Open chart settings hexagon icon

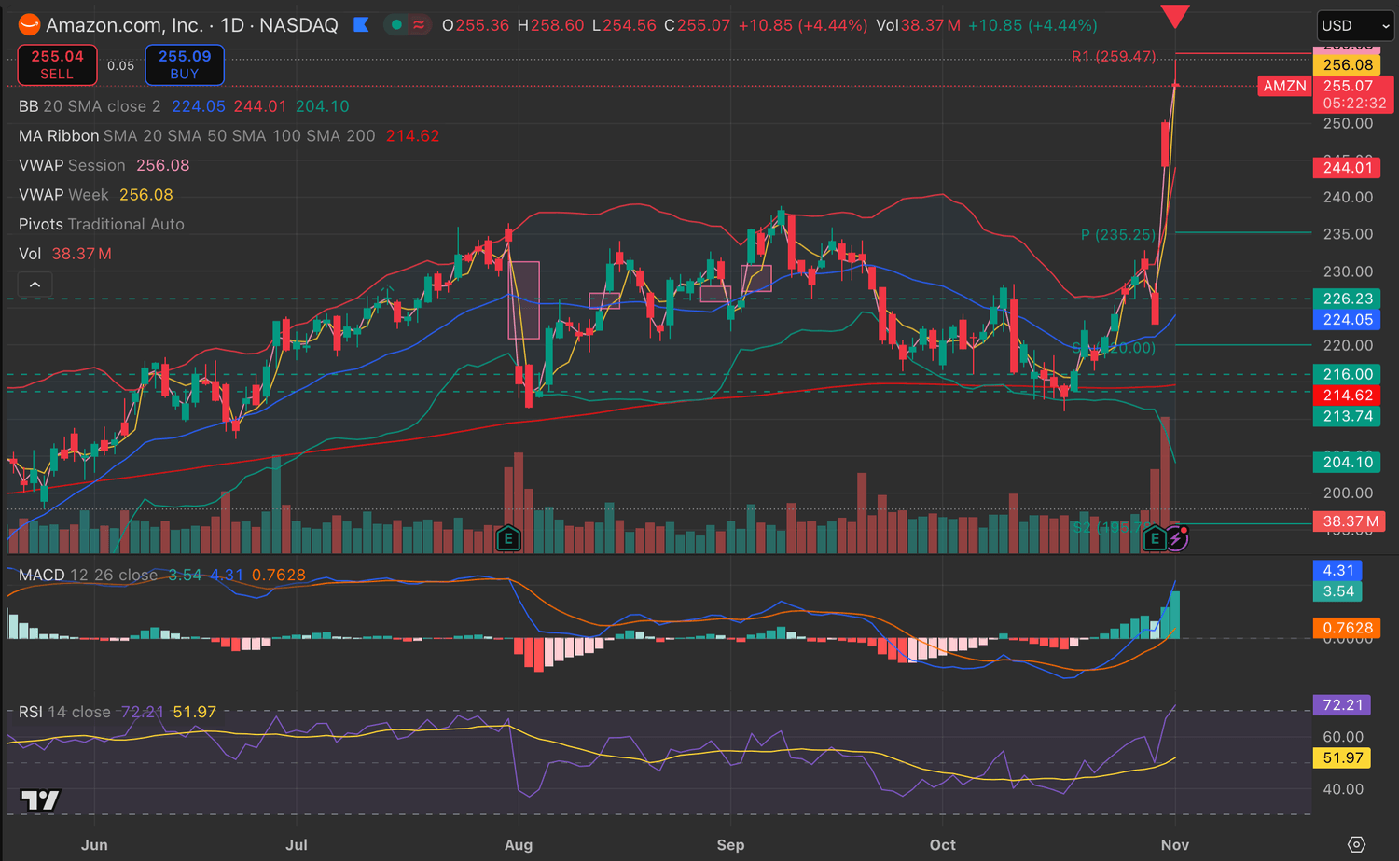click(x=1356, y=844)
